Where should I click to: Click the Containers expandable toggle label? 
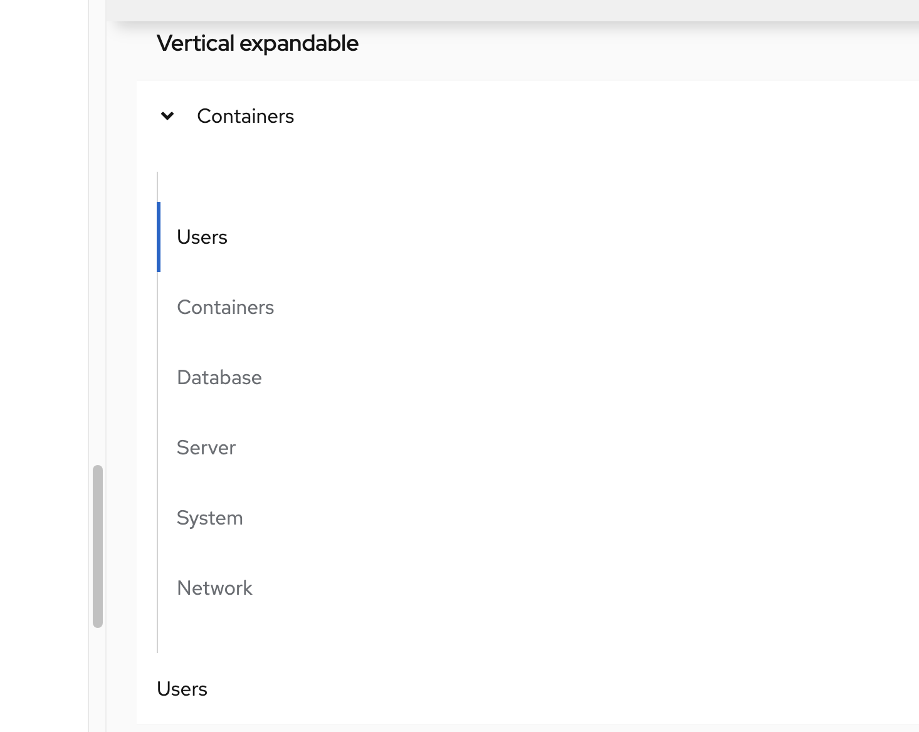click(245, 116)
